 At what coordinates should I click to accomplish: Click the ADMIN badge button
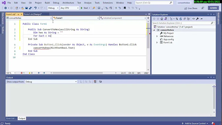pos(213,8)
